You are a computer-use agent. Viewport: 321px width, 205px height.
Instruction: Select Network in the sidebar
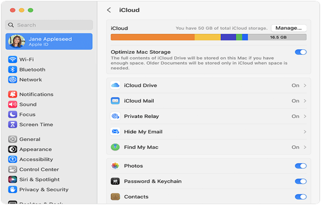(x=31, y=79)
